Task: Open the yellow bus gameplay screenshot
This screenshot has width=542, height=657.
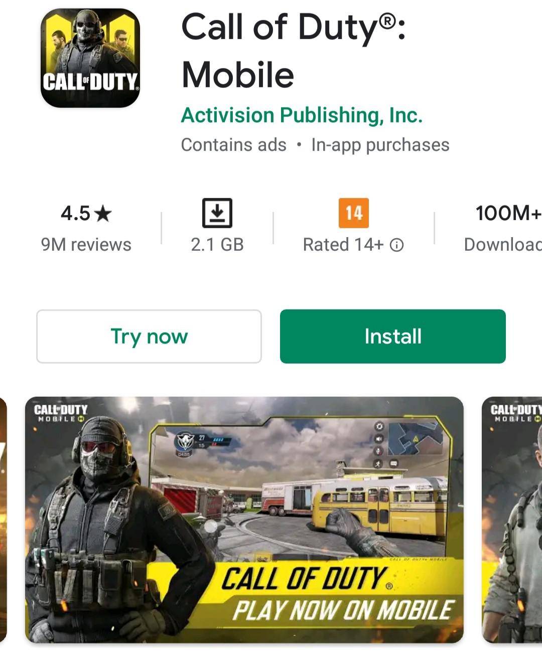Action: pos(244,520)
